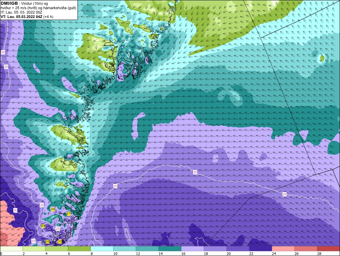Click the legend scale number "2"
This screenshot has height=256, width=340.
(x=24, y=254)
